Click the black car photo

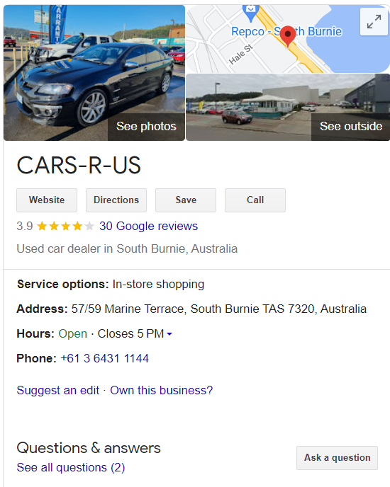pyautogui.click(x=94, y=73)
